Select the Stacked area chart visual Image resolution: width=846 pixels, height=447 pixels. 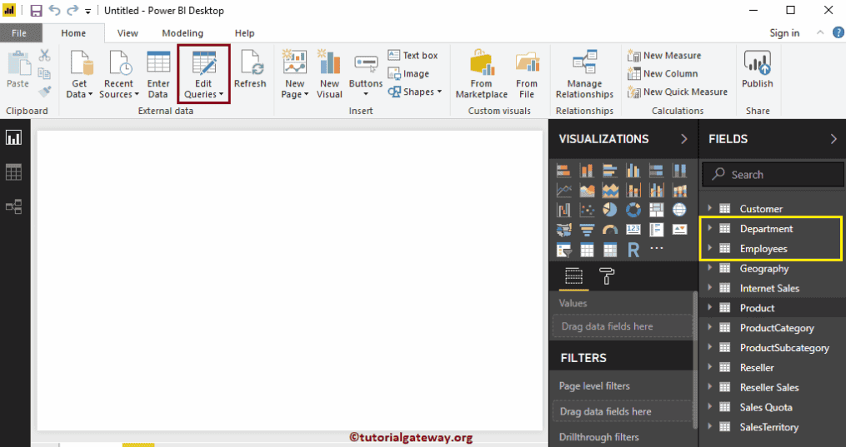(610, 190)
